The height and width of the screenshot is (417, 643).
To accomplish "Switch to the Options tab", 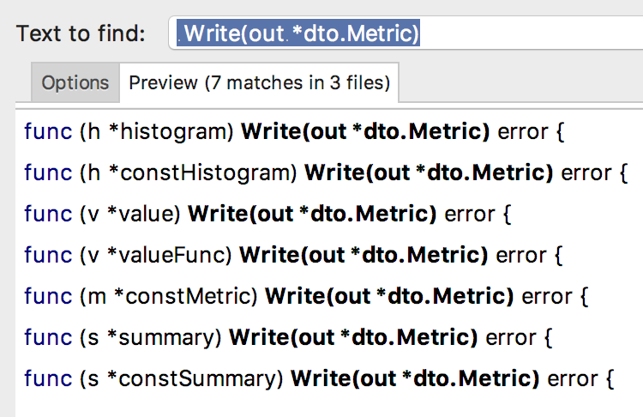I will pyautogui.click(x=75, y=82).
